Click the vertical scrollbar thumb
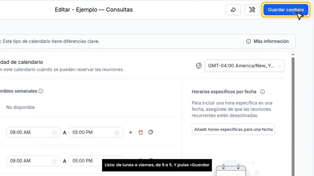314x176 pixels. coord(293,117)
